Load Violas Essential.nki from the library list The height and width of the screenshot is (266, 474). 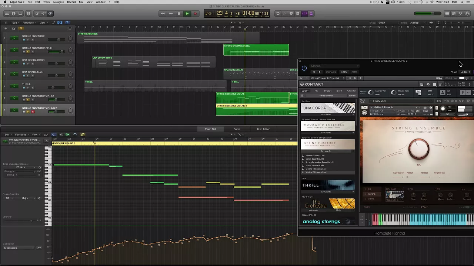point(315,166)
